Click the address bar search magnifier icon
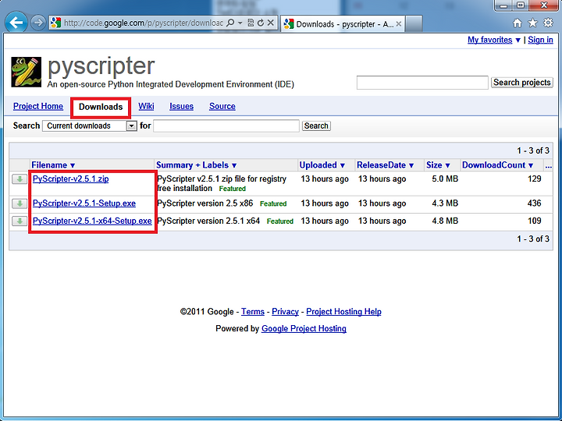This screenshot has width=562, height=421. (x=230, y=23)
